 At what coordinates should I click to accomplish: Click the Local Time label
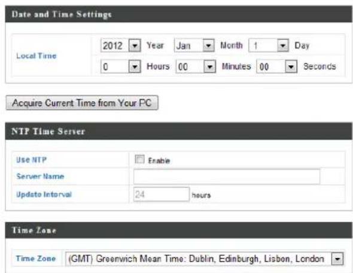[36, 56]
